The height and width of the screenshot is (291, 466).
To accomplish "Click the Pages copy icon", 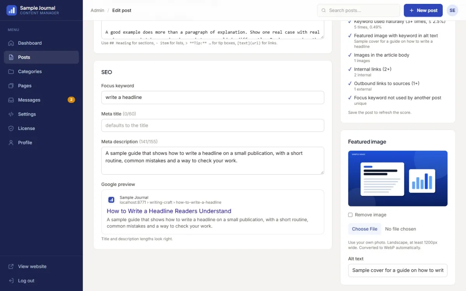I will tap(11, 86).
